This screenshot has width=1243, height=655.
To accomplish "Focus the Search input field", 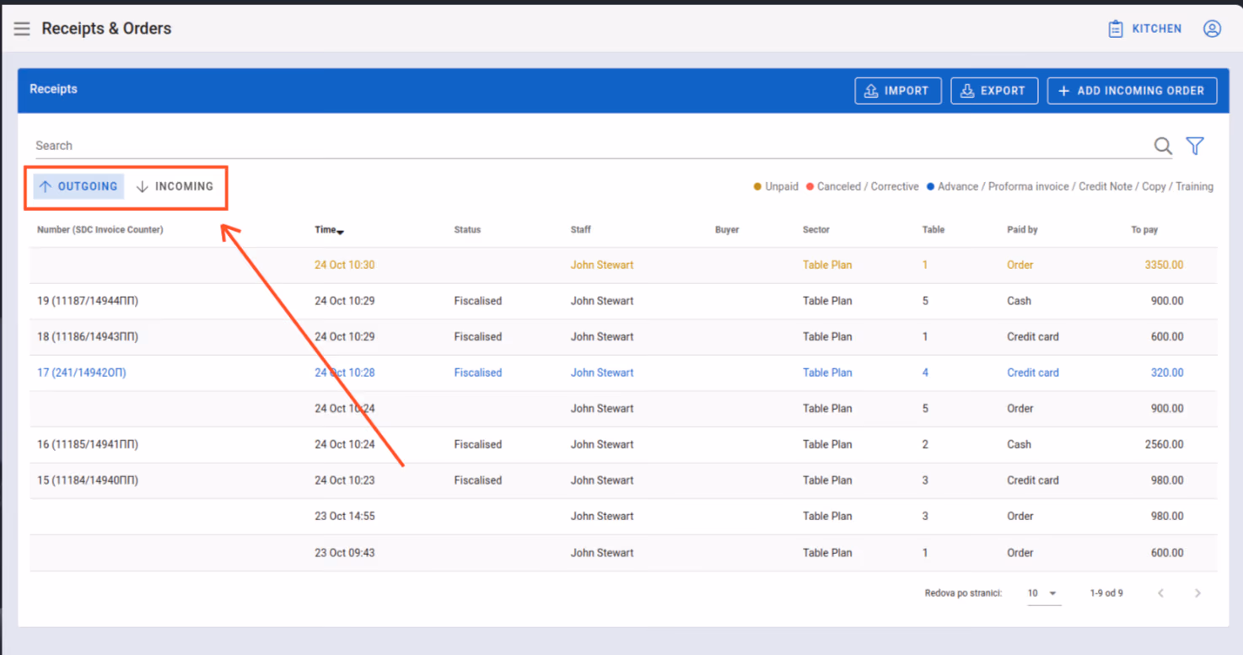I will pyautogui.click(x=590, y=146).
